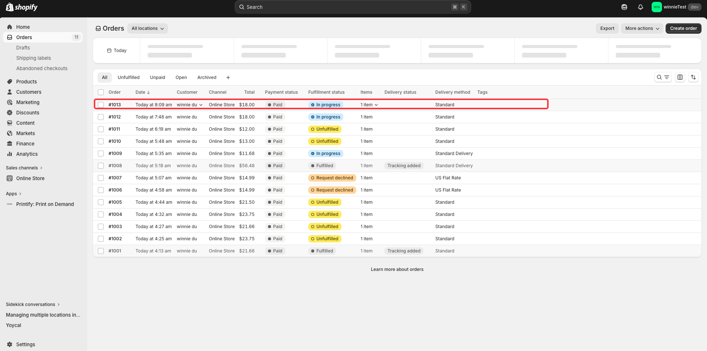The height and width of the screenshot is (351, 707).
Task: Add a new view with plus icon
Action: (228, 78)
